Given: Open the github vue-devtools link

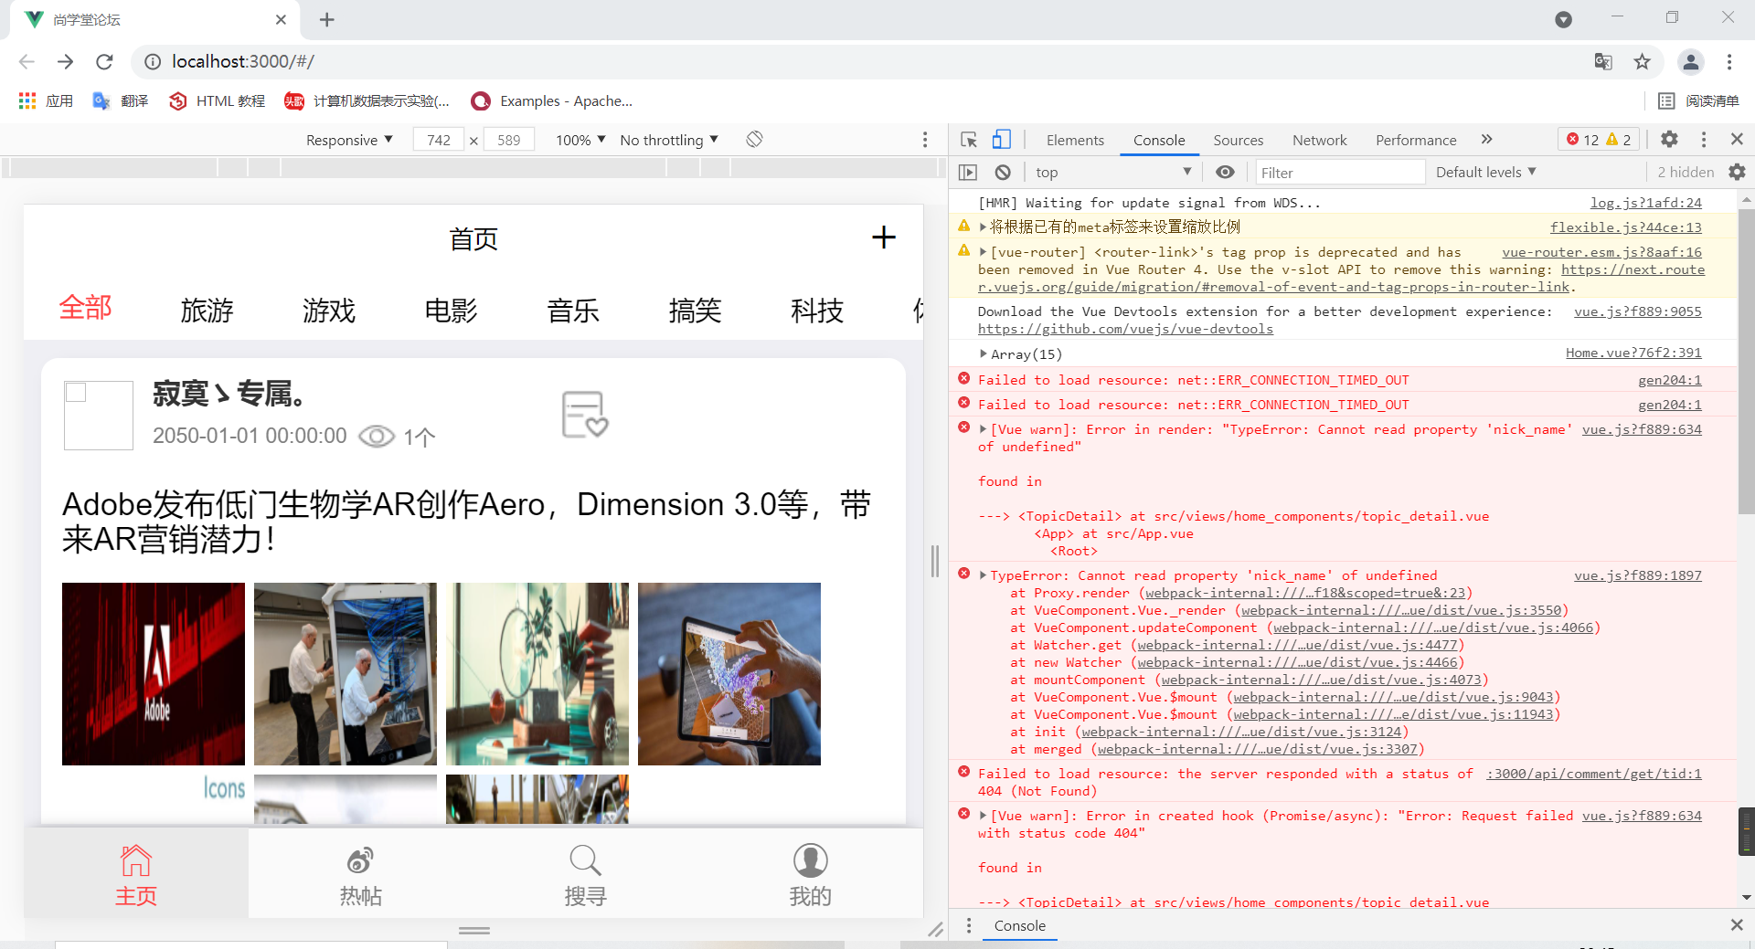Looking at the screenshot, I should [x=1125, y=329].
